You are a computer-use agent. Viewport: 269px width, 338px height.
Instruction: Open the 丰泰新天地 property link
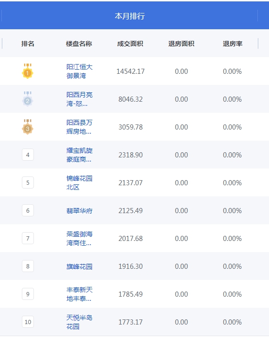click(x=79, y=294)
